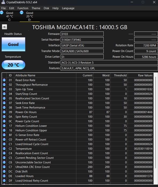Click the Current column header

85,75
